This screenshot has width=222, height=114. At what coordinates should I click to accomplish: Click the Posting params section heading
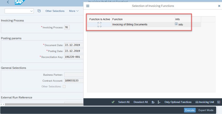point(11,38)
